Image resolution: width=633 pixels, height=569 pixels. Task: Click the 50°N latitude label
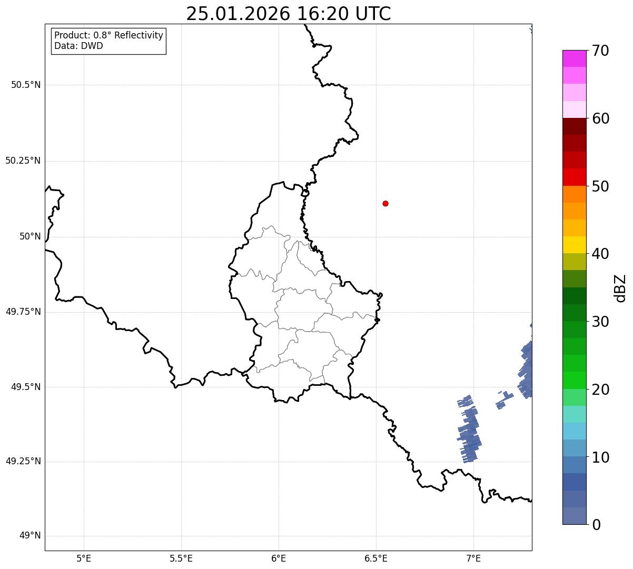click(30, 236)
